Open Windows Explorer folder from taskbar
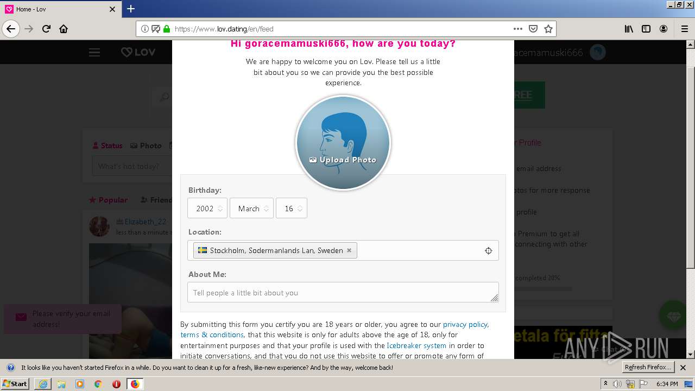 coord(61,384)
